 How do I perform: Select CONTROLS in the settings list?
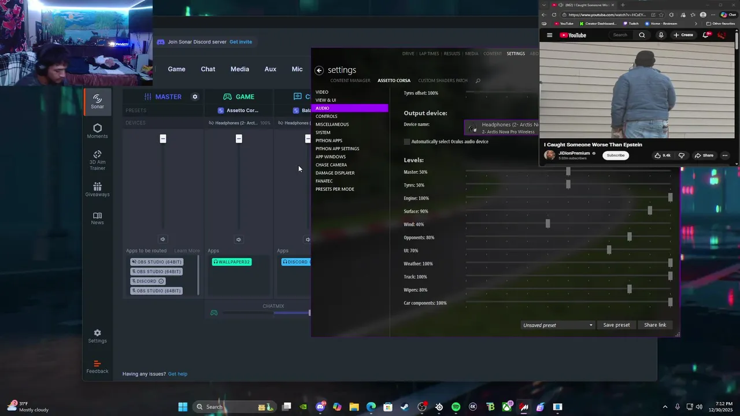pos(350,116)
